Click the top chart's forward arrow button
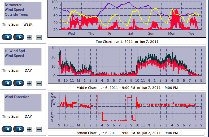This screenshot has width=209, height=137. pyautogui.click(x=19, y=37)
